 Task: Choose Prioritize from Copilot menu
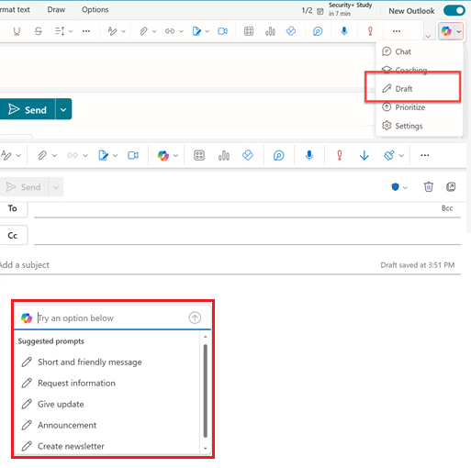410,107
